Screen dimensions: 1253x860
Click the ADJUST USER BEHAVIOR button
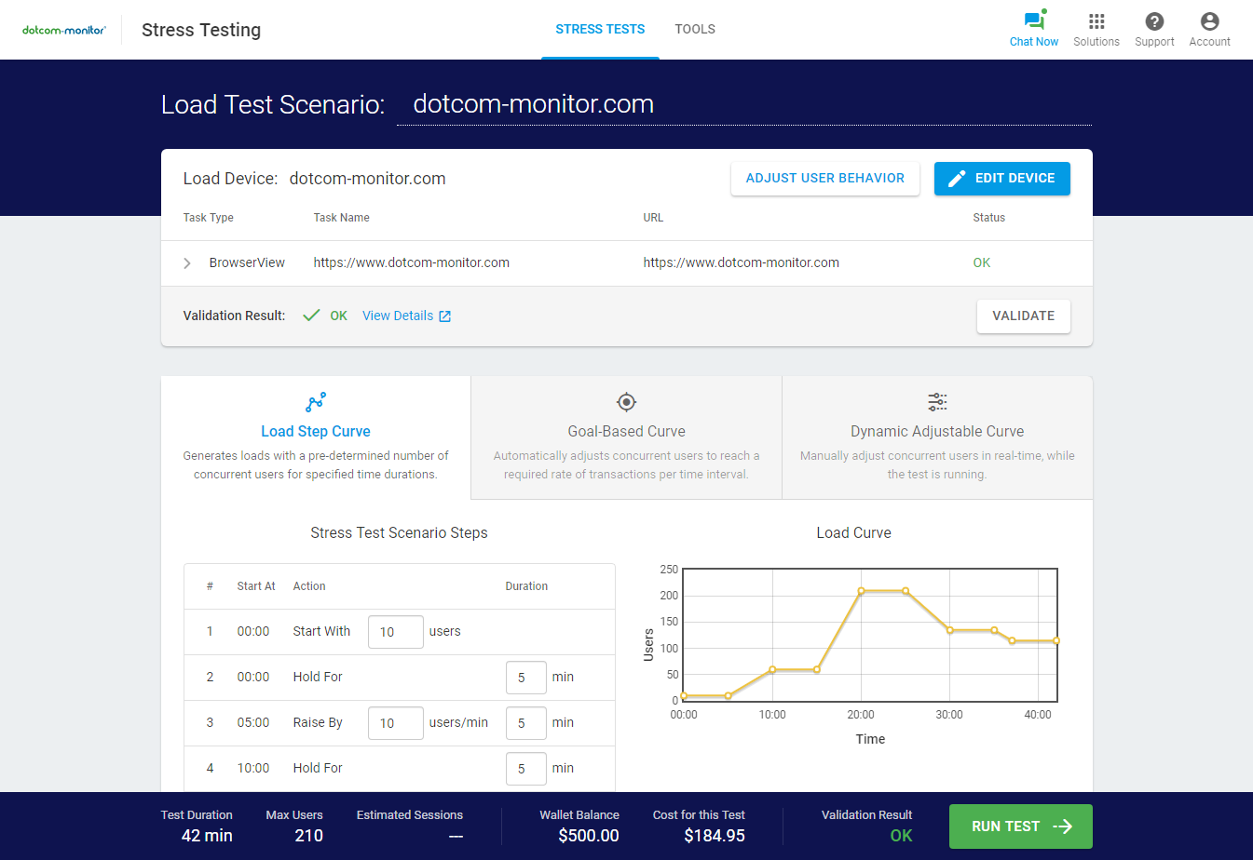click(x=824, y=178)
